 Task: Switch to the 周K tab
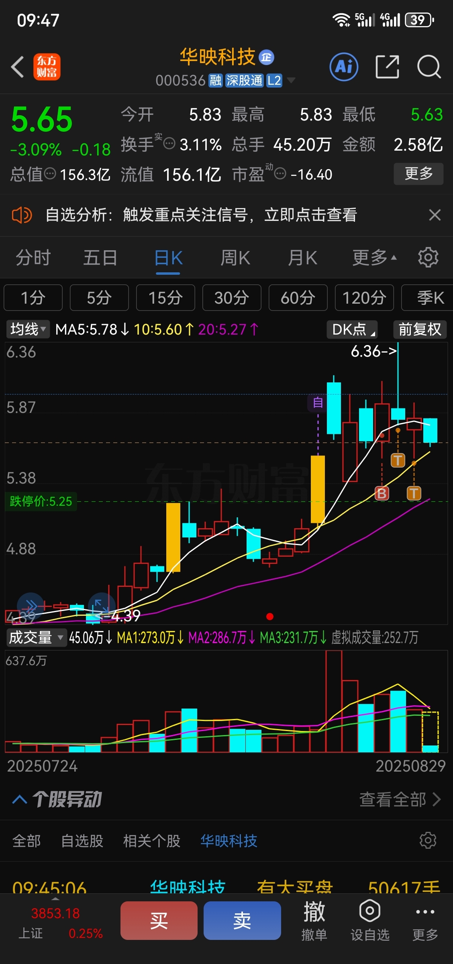tap(235, 257)
